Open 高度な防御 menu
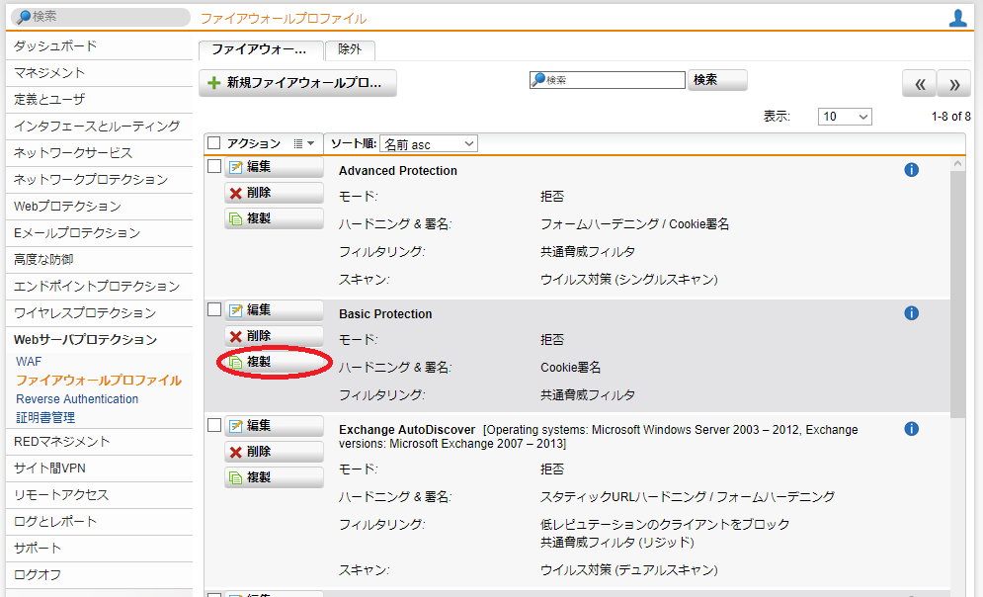Viewport: 983px width, 597px height. coord(99,260)
